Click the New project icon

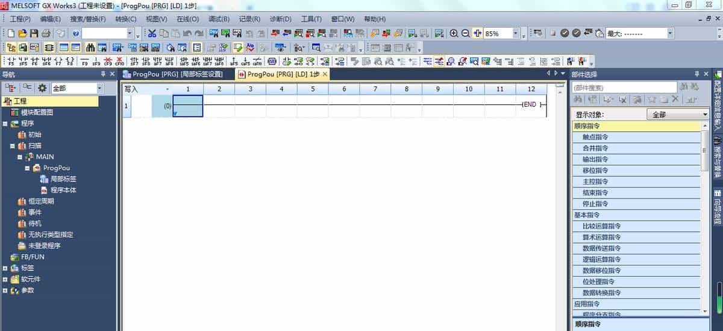click(11, 33)
